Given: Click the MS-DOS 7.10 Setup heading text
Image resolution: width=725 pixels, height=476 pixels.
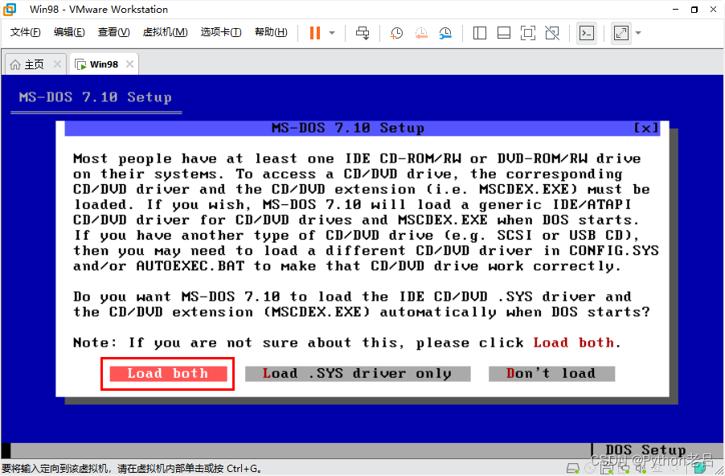Looking at the screenshot, I should (96, 97).
